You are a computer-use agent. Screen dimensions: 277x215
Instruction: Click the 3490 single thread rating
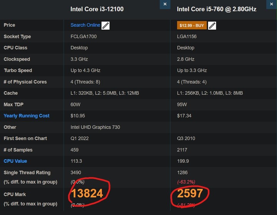tap(76, 172)
